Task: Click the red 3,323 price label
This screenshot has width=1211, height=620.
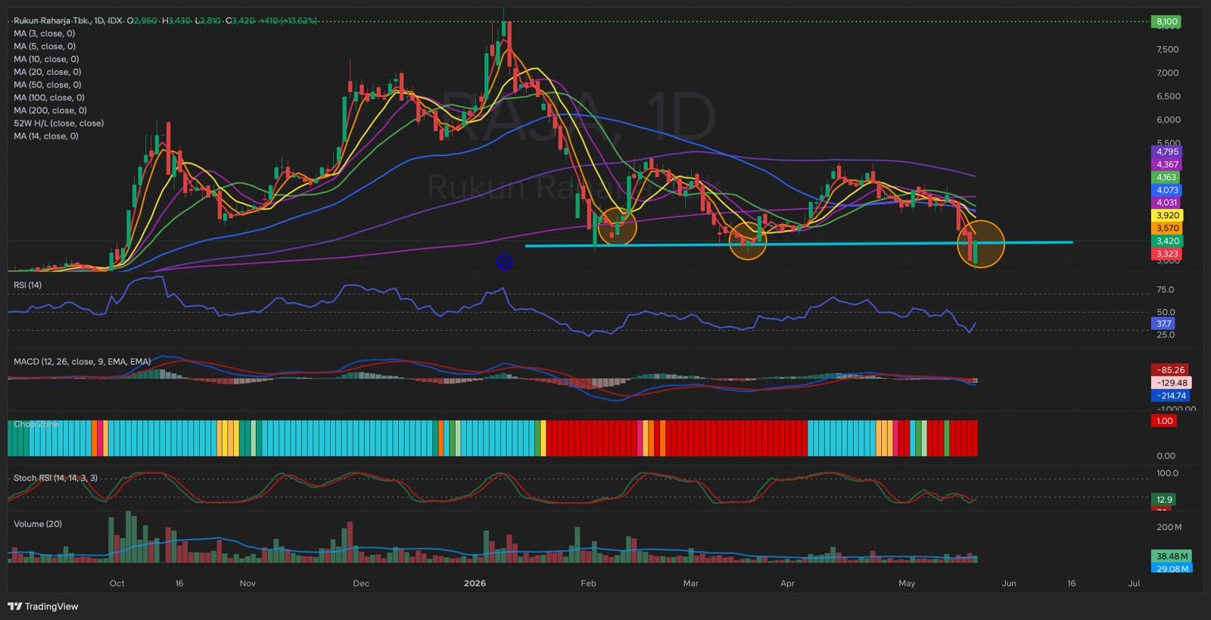Action: coord(1166,254)
